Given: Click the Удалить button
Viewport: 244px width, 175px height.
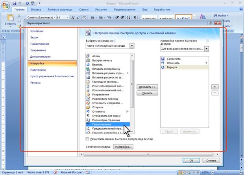Looking at the screenshot, I should [147, 93].
